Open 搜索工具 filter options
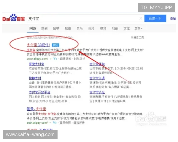The image size is (178, 142). [x=137, y=38]
